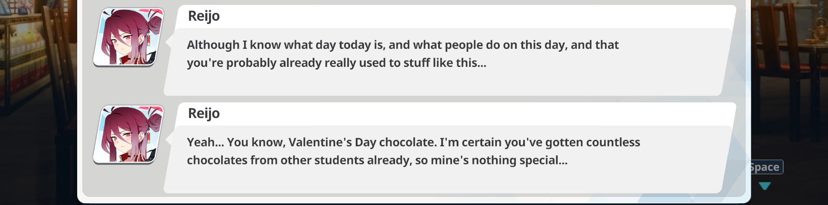Screen dimensions: 828x205
Task: Click Reijo's portrait in the bottom message
Action: [128, 134]
